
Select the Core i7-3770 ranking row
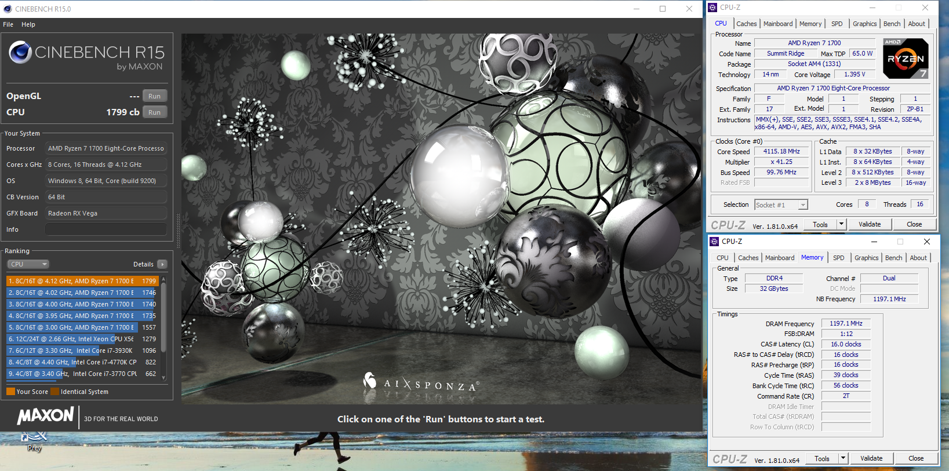tap(82, 374)
